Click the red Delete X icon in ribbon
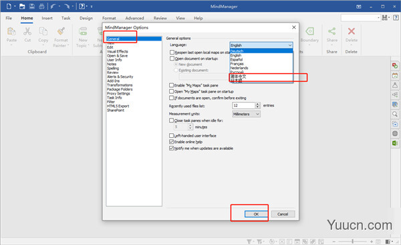 [x=352, y=31]
